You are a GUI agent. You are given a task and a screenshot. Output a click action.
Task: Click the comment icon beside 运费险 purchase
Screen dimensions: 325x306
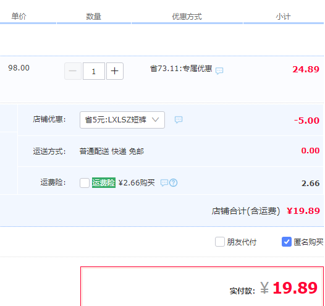pos(164,182)
